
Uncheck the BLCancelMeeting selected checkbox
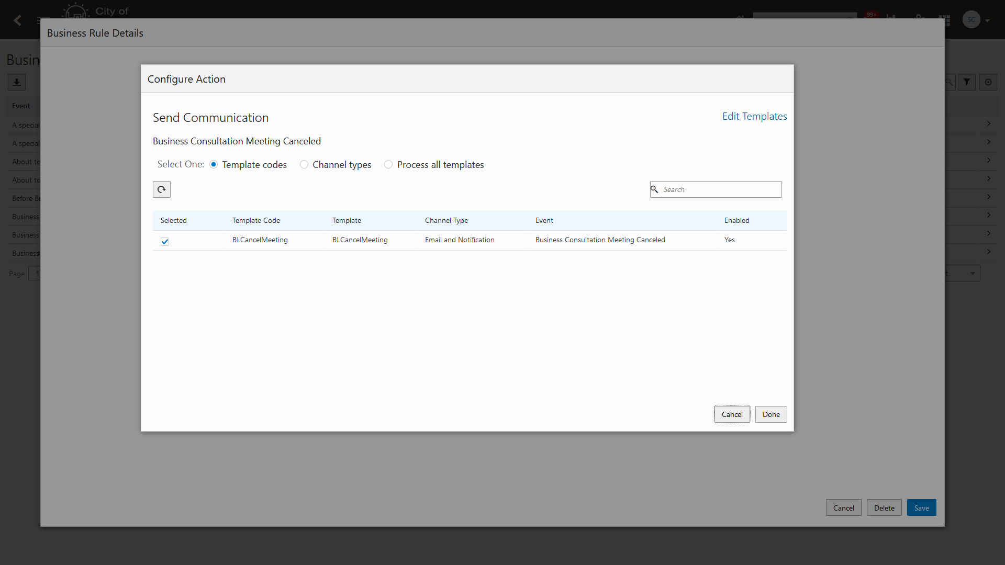[x=165, y=241]
